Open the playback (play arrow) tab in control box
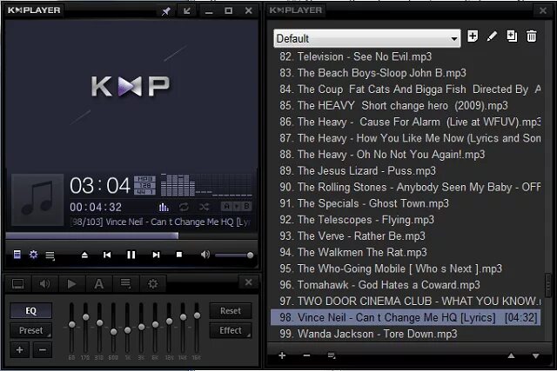The width and height of the screenshot is (557, 371). click(x=71, y=284)
